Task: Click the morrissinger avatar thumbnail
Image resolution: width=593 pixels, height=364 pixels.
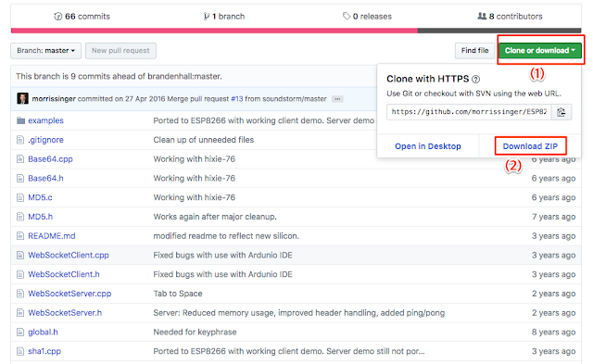Action: [x=22, y=99]
